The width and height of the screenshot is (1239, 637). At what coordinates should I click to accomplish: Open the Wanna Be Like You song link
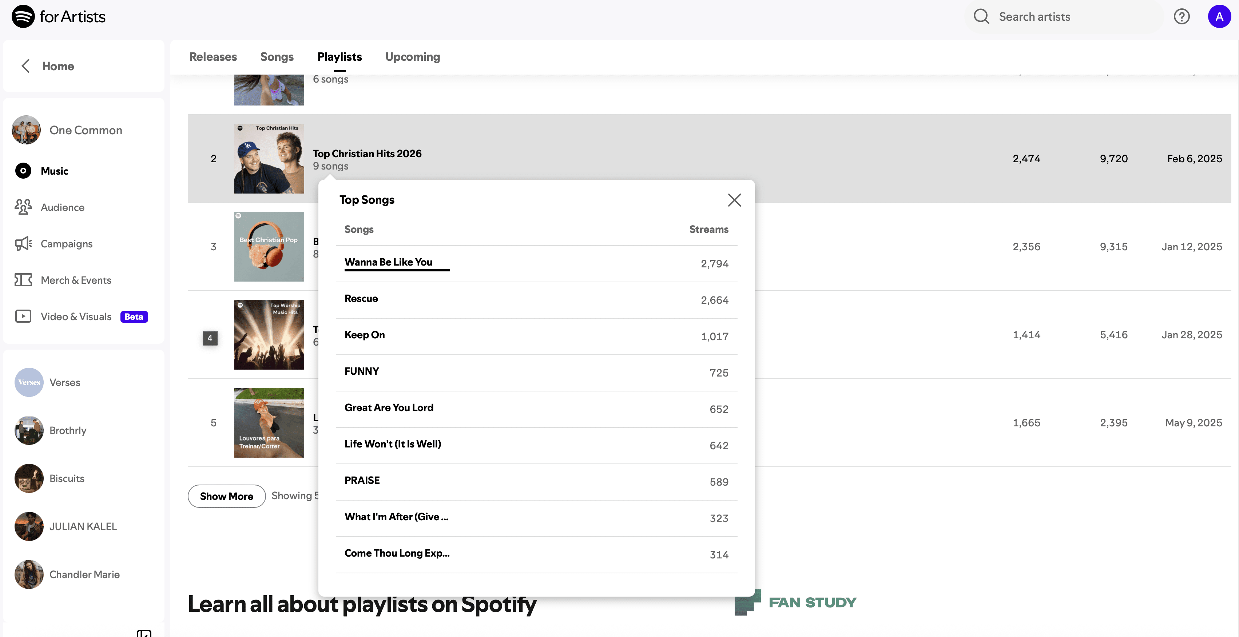(x=388, y=262)
